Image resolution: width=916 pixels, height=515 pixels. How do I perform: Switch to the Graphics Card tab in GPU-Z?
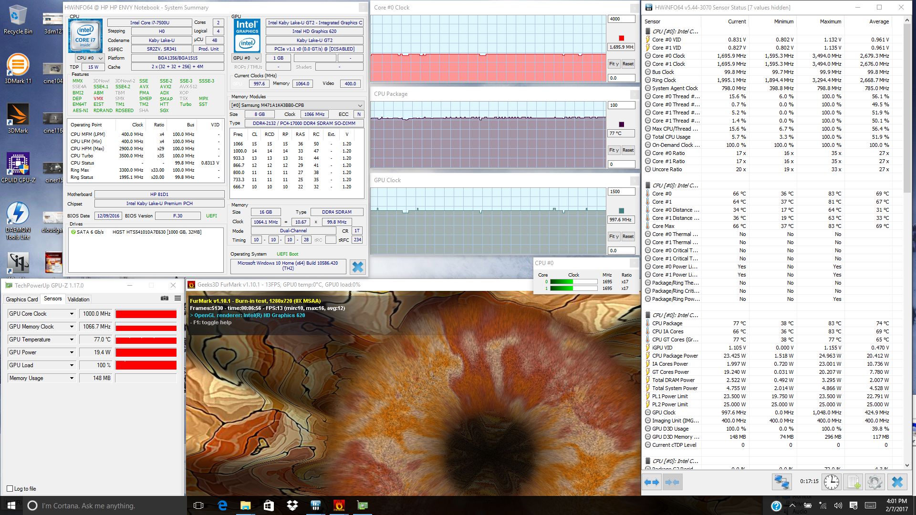coord(22,299)
